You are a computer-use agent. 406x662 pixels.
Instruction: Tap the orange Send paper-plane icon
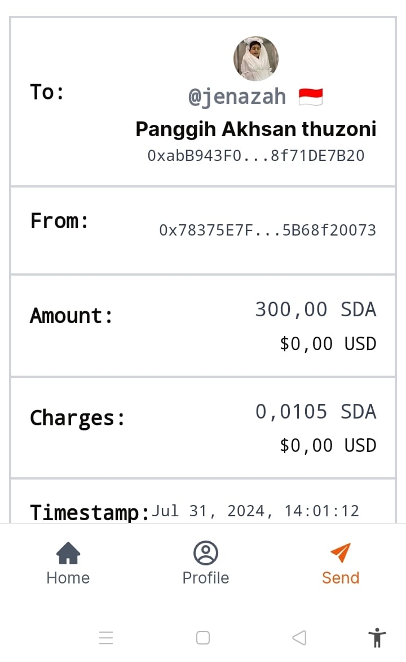point(341,553)
